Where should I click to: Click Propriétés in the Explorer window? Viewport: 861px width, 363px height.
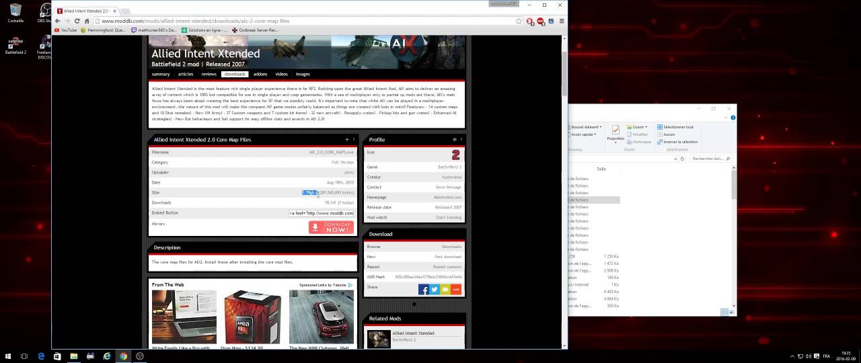pos(615,133)
